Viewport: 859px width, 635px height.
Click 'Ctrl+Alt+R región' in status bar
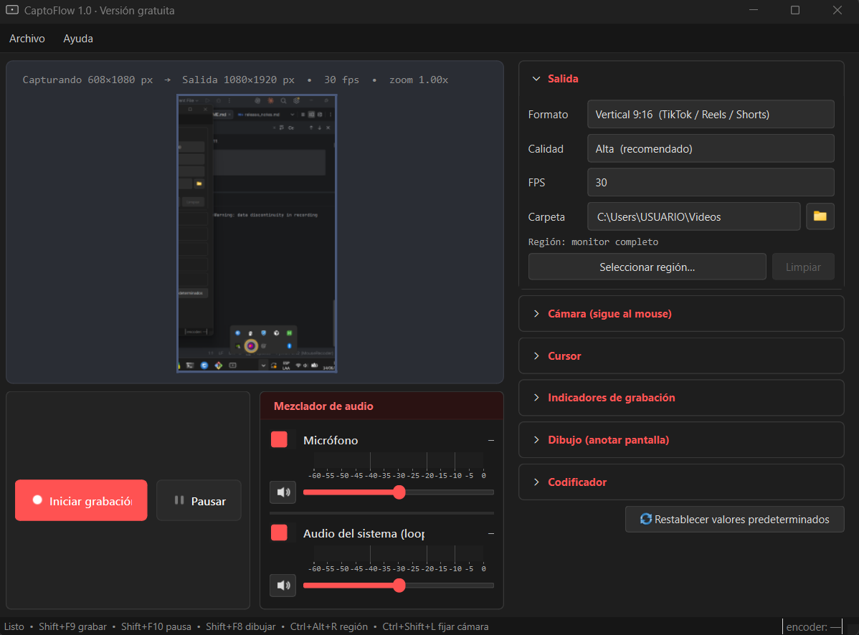click(x=328, y=627)
